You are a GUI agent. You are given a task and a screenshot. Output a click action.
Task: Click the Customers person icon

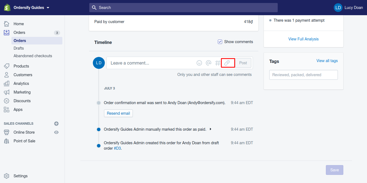click(x=7, y=75)
